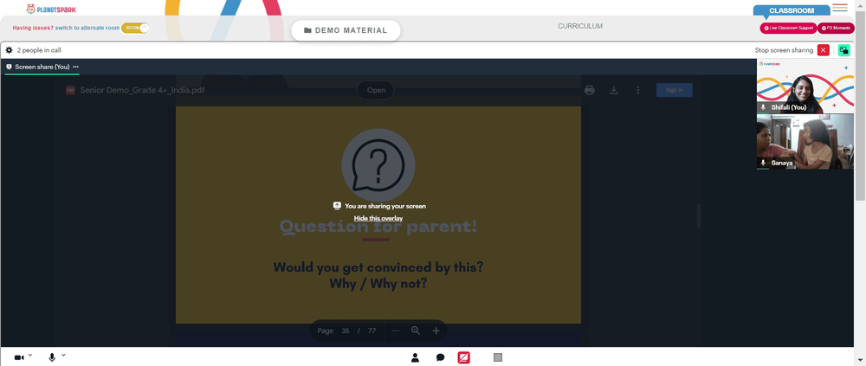Open the DEMO MATERIAL tab
The height and width of the screenshot is (366, 866).
pyautogui.click(x=346, y=30)
